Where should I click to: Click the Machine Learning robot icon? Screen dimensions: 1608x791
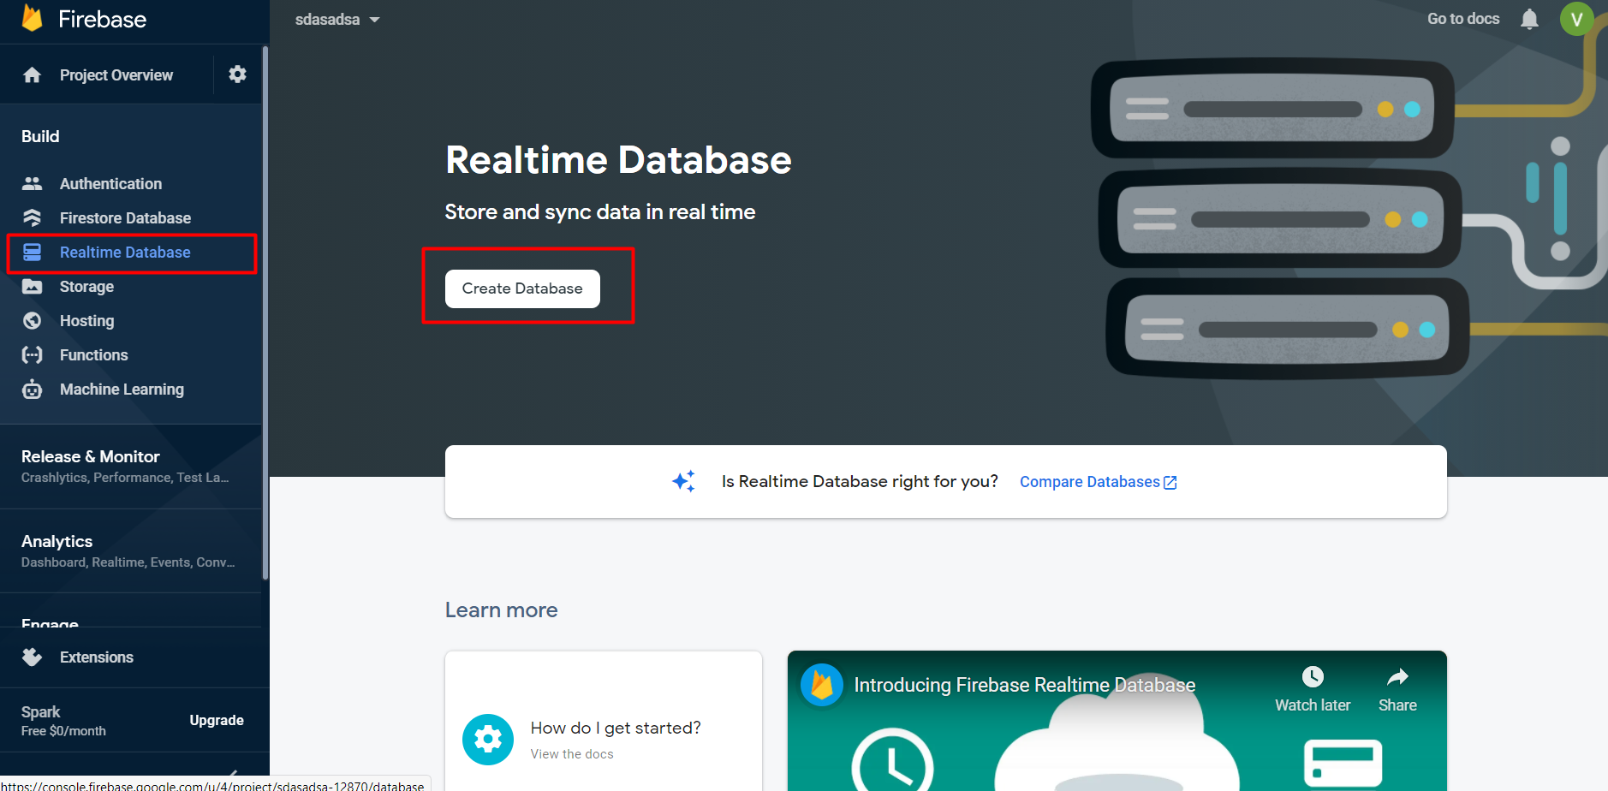(33, 390)
